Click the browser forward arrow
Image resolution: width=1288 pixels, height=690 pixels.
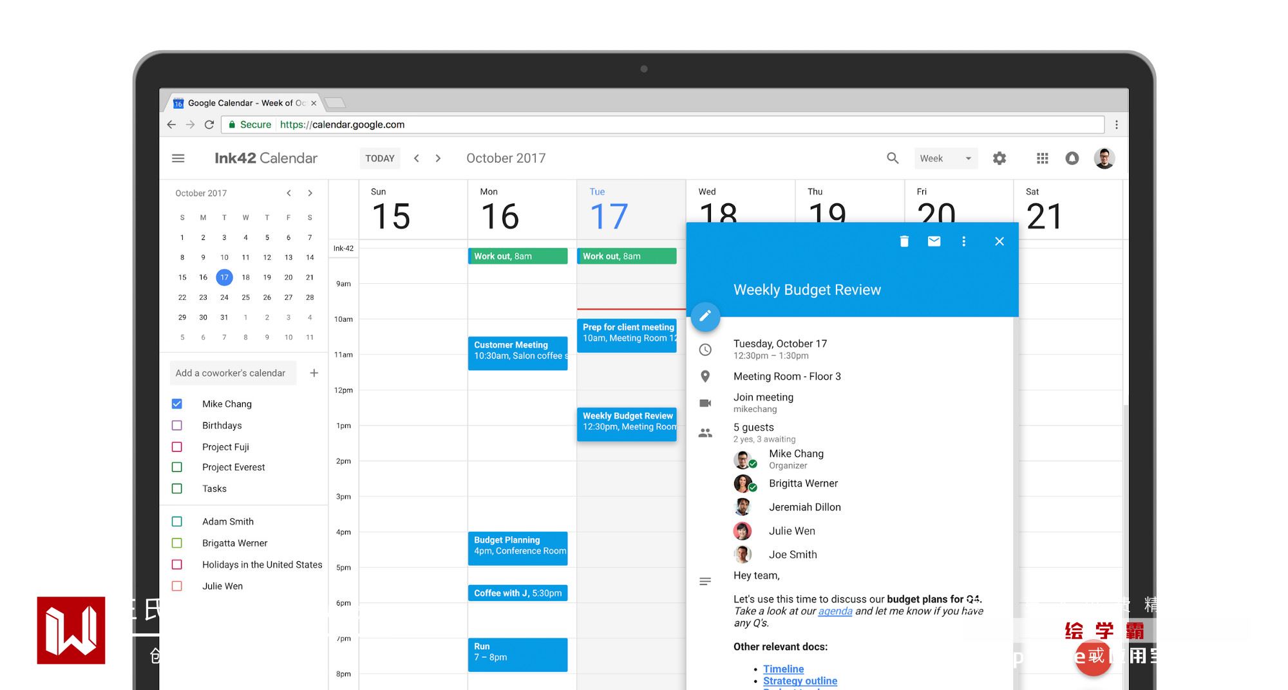point(190,125)
